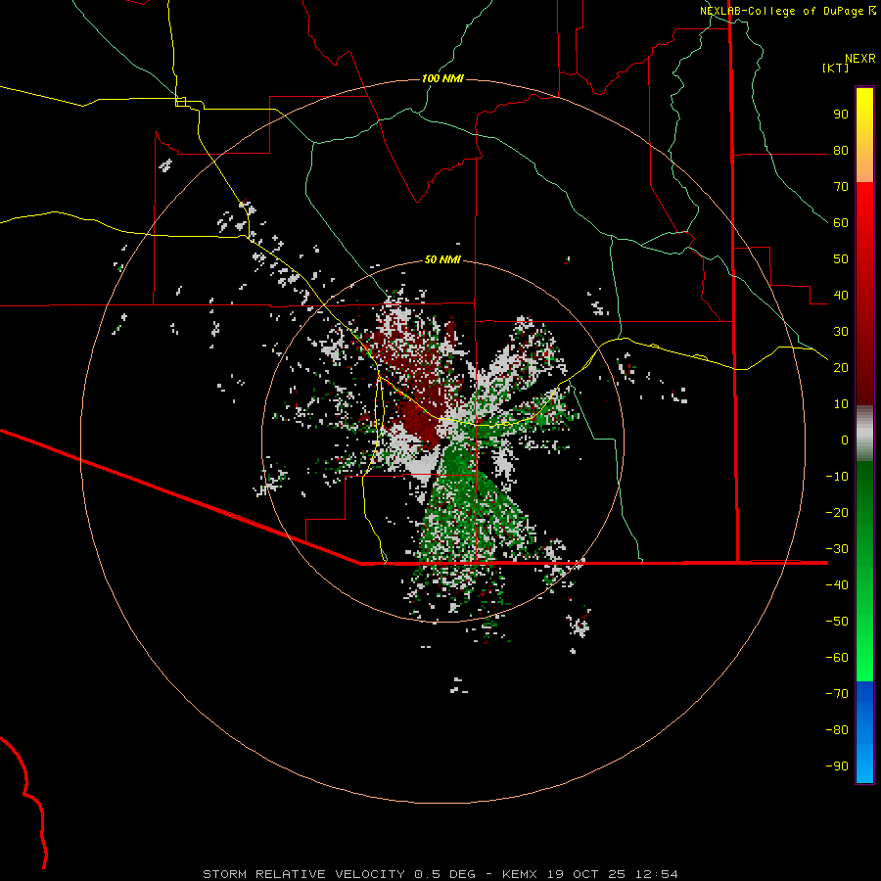
Task: Click the positive 40 scale value
Action: click(x=841, y=295)
